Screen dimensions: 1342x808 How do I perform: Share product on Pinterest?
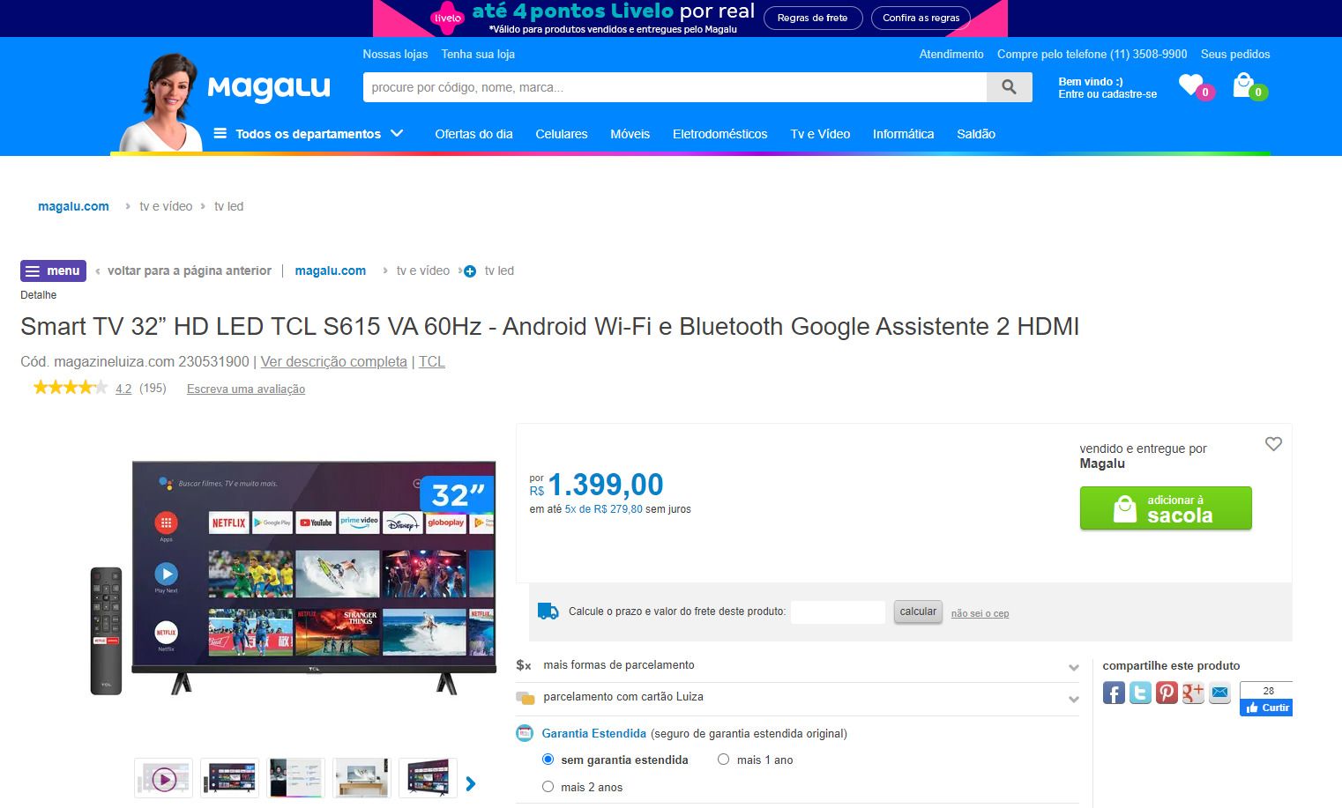pyautogui.click(x=1167, y=693)
